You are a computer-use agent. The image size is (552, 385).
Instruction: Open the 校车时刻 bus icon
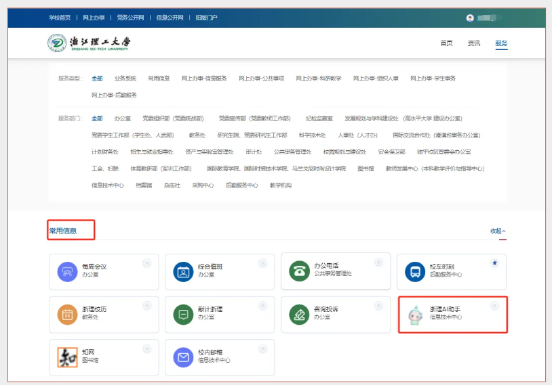(x=415, y=271)
